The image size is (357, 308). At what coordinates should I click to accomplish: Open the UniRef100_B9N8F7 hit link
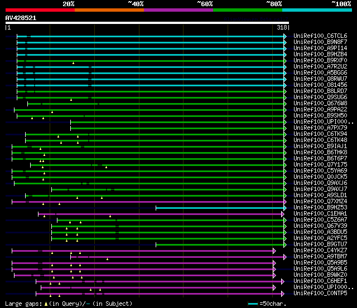coord(320,42)
